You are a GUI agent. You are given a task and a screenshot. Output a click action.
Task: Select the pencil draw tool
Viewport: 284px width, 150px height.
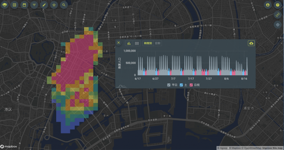pyautogui.click(x=44, y=5)
